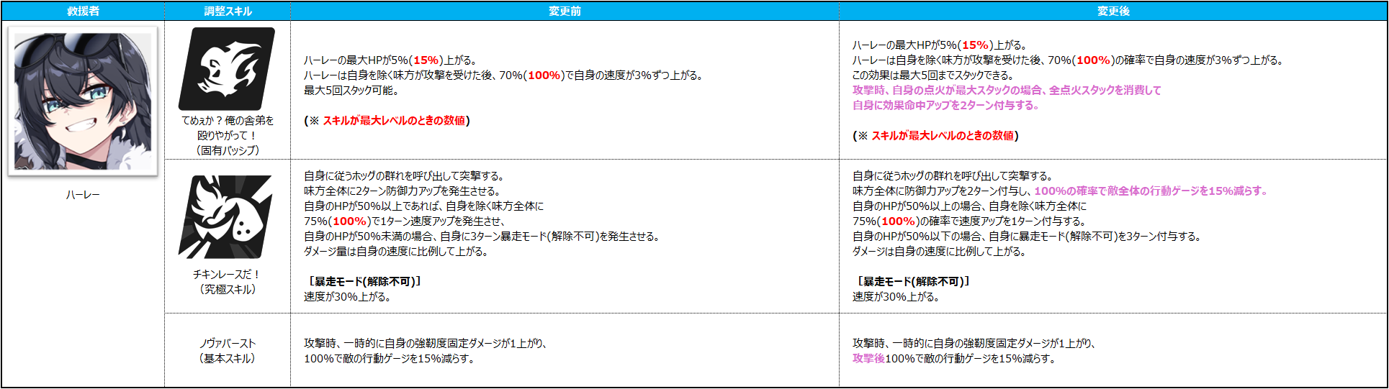Click pink line 攻撃時、自身の点火が最大スタックの場合
The width and height of the screenshot is (1389, 389).
click(x=1007, y=90)
